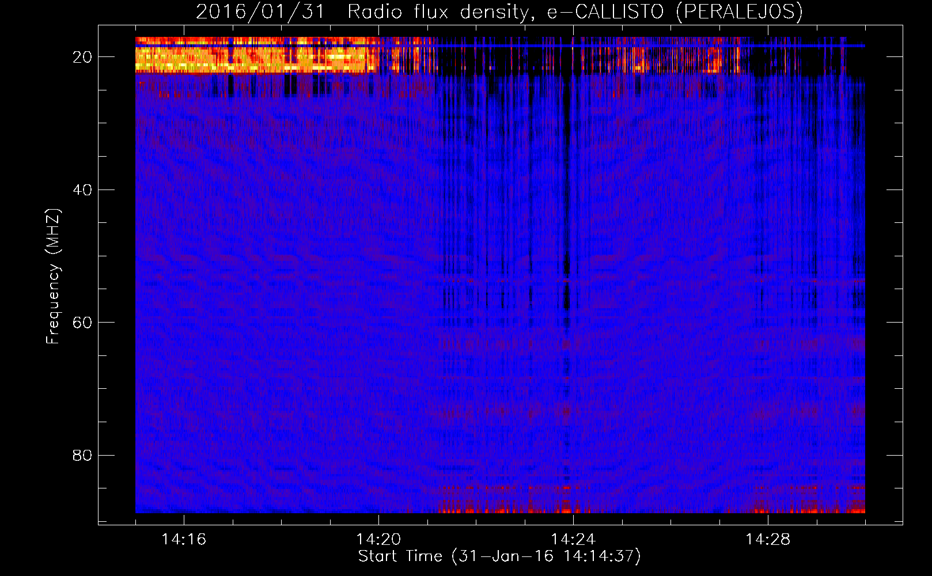The height and width of the screenshot is (576, 932).
Task: Click the '14:20' time tick label
Action: coord(378,539)
